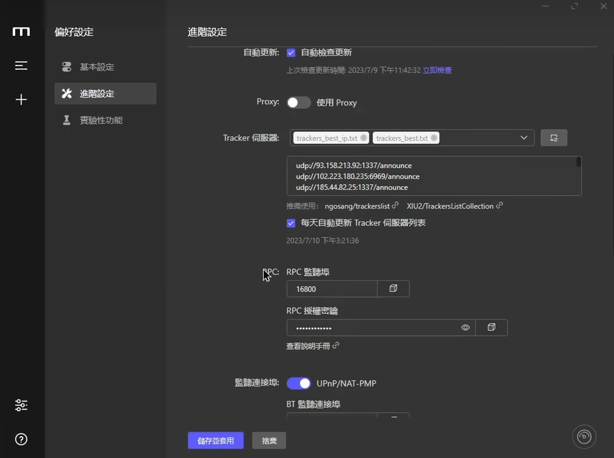
Task: Open engine settings via bottom-left sliders icon
Action: tap(21, 405)
